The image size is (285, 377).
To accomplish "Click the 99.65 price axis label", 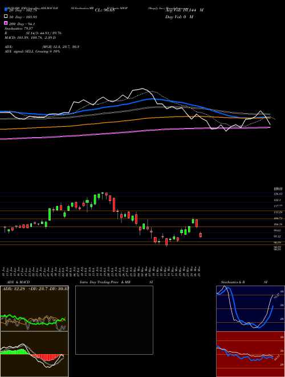I will tap(278, 230).
